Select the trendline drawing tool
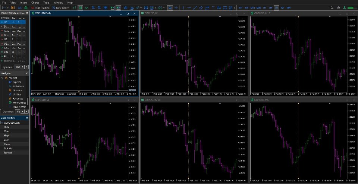358x184 pixels. (195, 8)
